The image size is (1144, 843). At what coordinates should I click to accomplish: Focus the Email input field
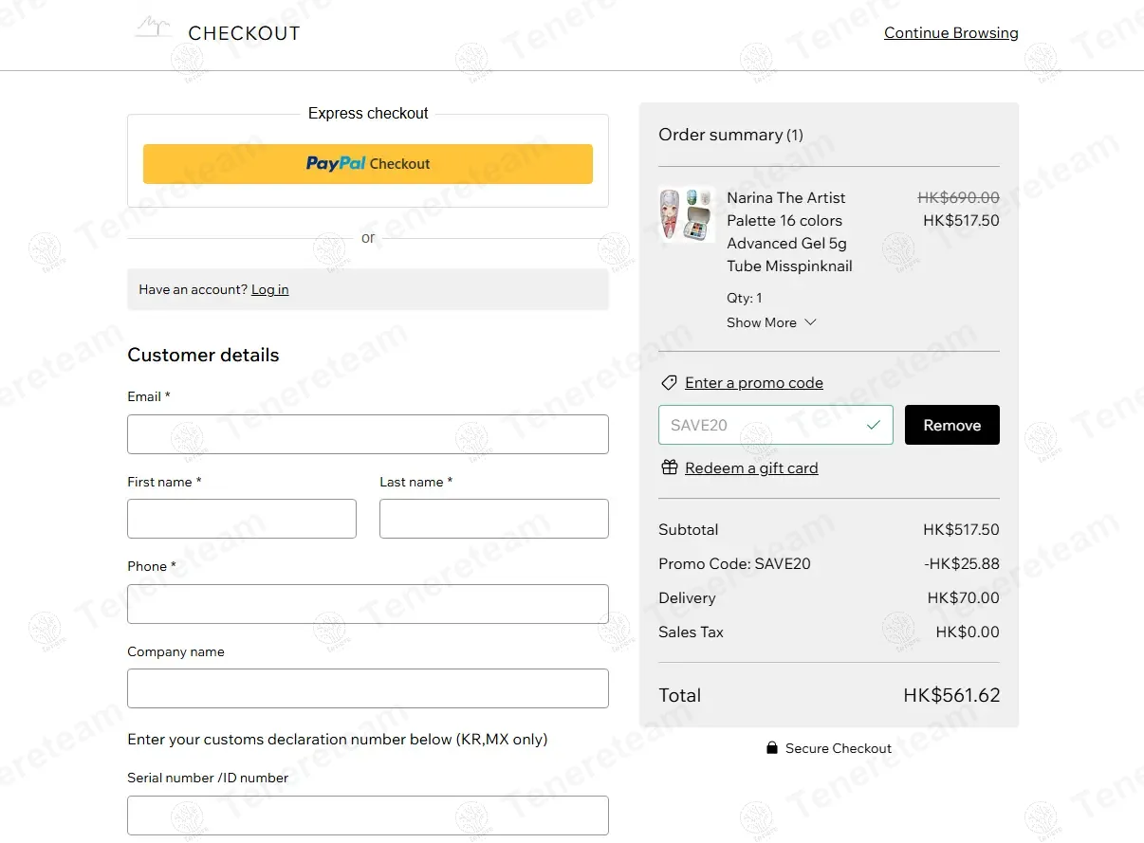pyautogui.click(x=368, y=434)
